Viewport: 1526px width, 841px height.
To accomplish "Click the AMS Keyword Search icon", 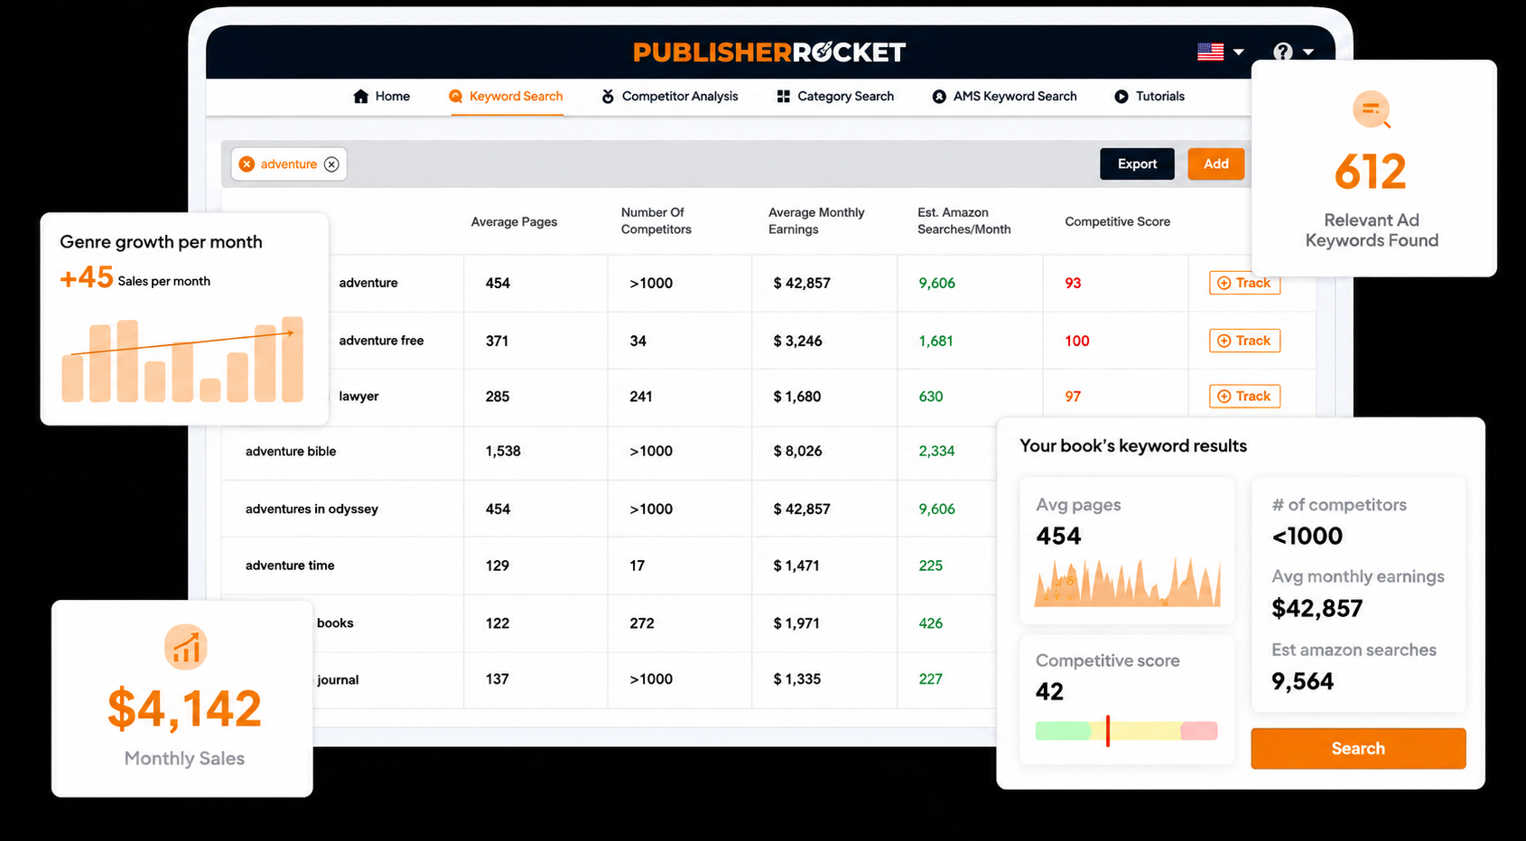I will [x=939, y=97].
